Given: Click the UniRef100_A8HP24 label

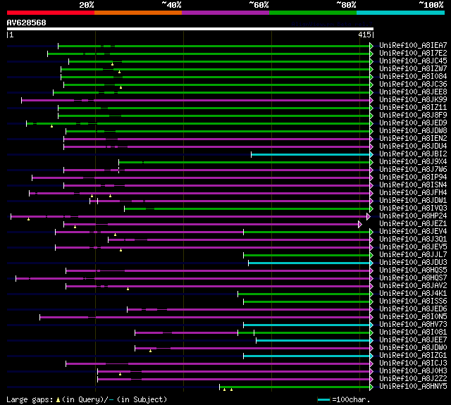Looking at the screenshot, I should pos(413,216).
